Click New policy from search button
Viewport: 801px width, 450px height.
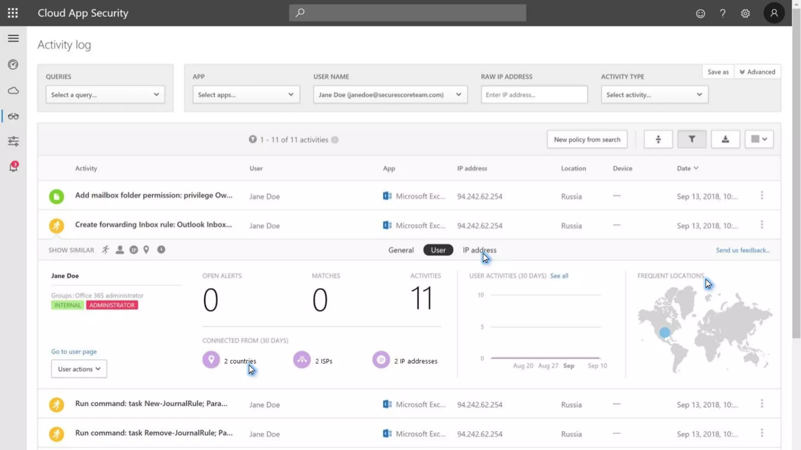pyautogui.click(x=587, y=139)
